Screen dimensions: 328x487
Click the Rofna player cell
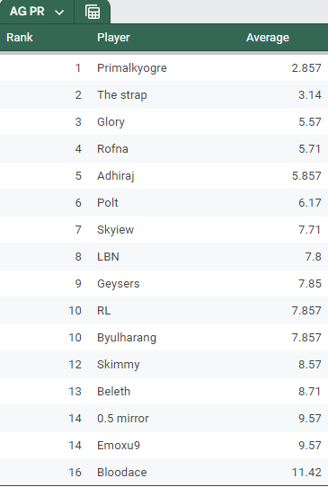coord(112,149)
